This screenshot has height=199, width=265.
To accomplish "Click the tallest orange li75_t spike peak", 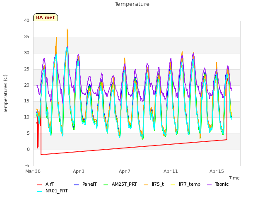I will (x=67, y=29).
